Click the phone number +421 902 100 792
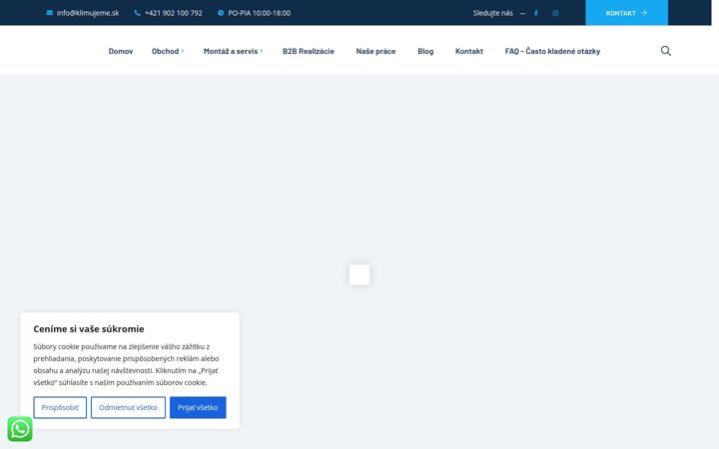The width and height of the screenshot is (719, 449). click(174, 13)
